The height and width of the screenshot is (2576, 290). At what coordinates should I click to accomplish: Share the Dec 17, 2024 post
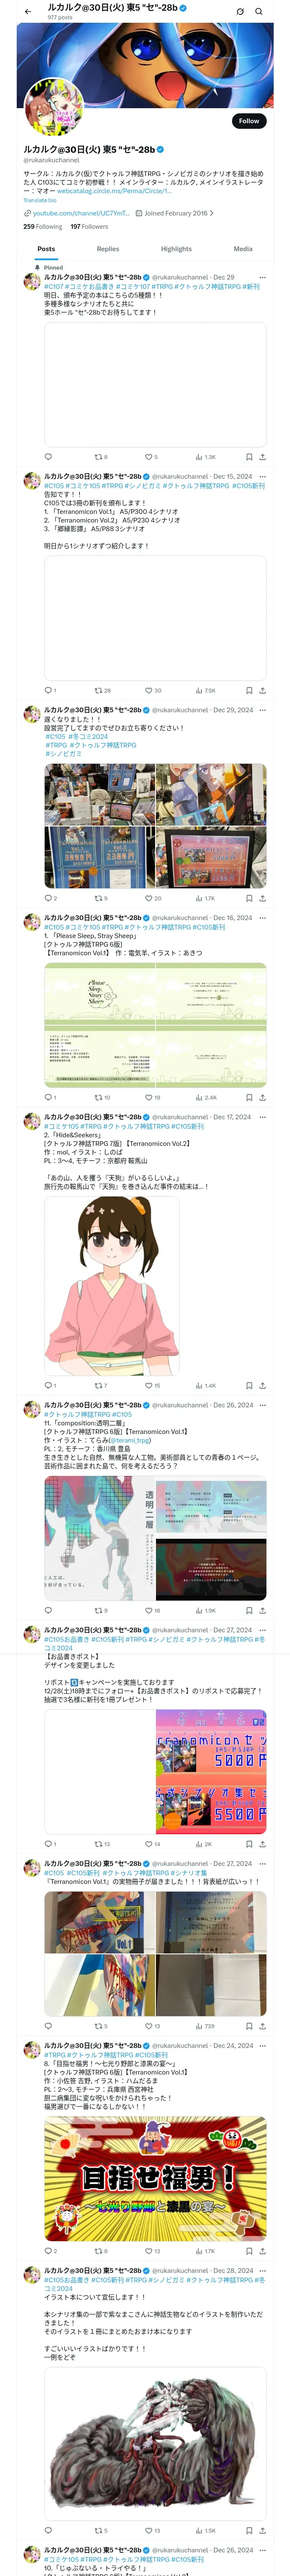point(263,1385)
